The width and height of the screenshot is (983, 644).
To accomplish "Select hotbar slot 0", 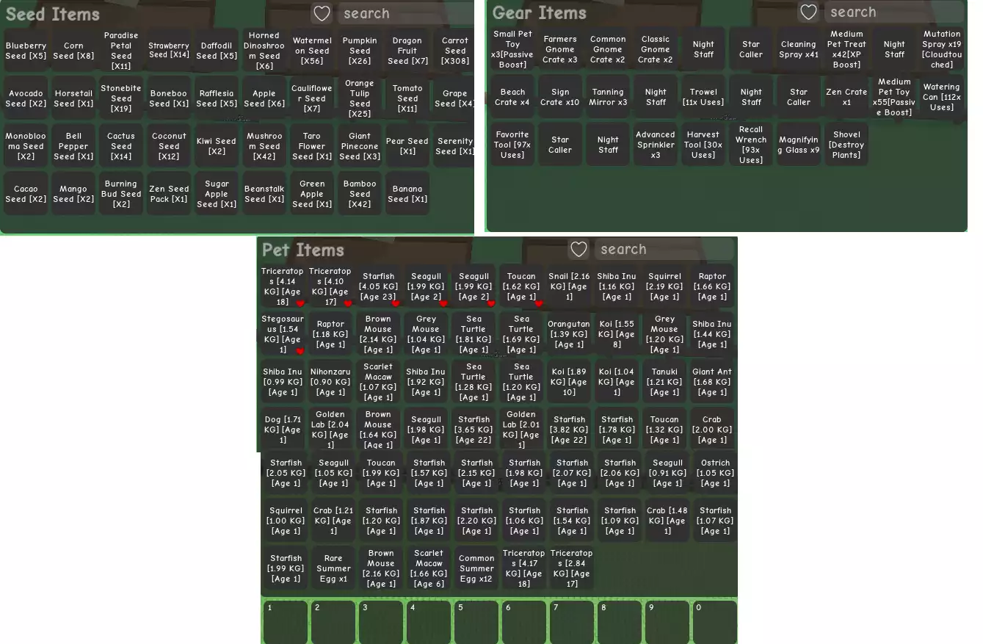I will (x=714, y=622).
